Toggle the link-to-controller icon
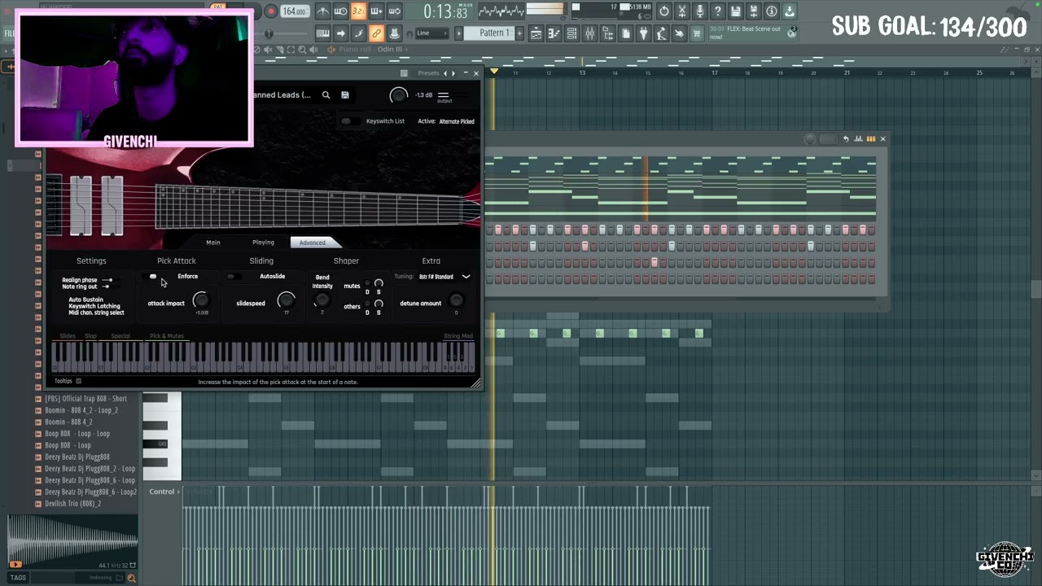The width and height of the screenshot is (1042, 586). pos(376,33)
